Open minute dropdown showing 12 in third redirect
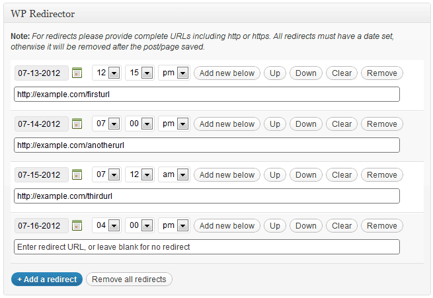The width and height of the screenshot is (433, 298). coord(139,174)
